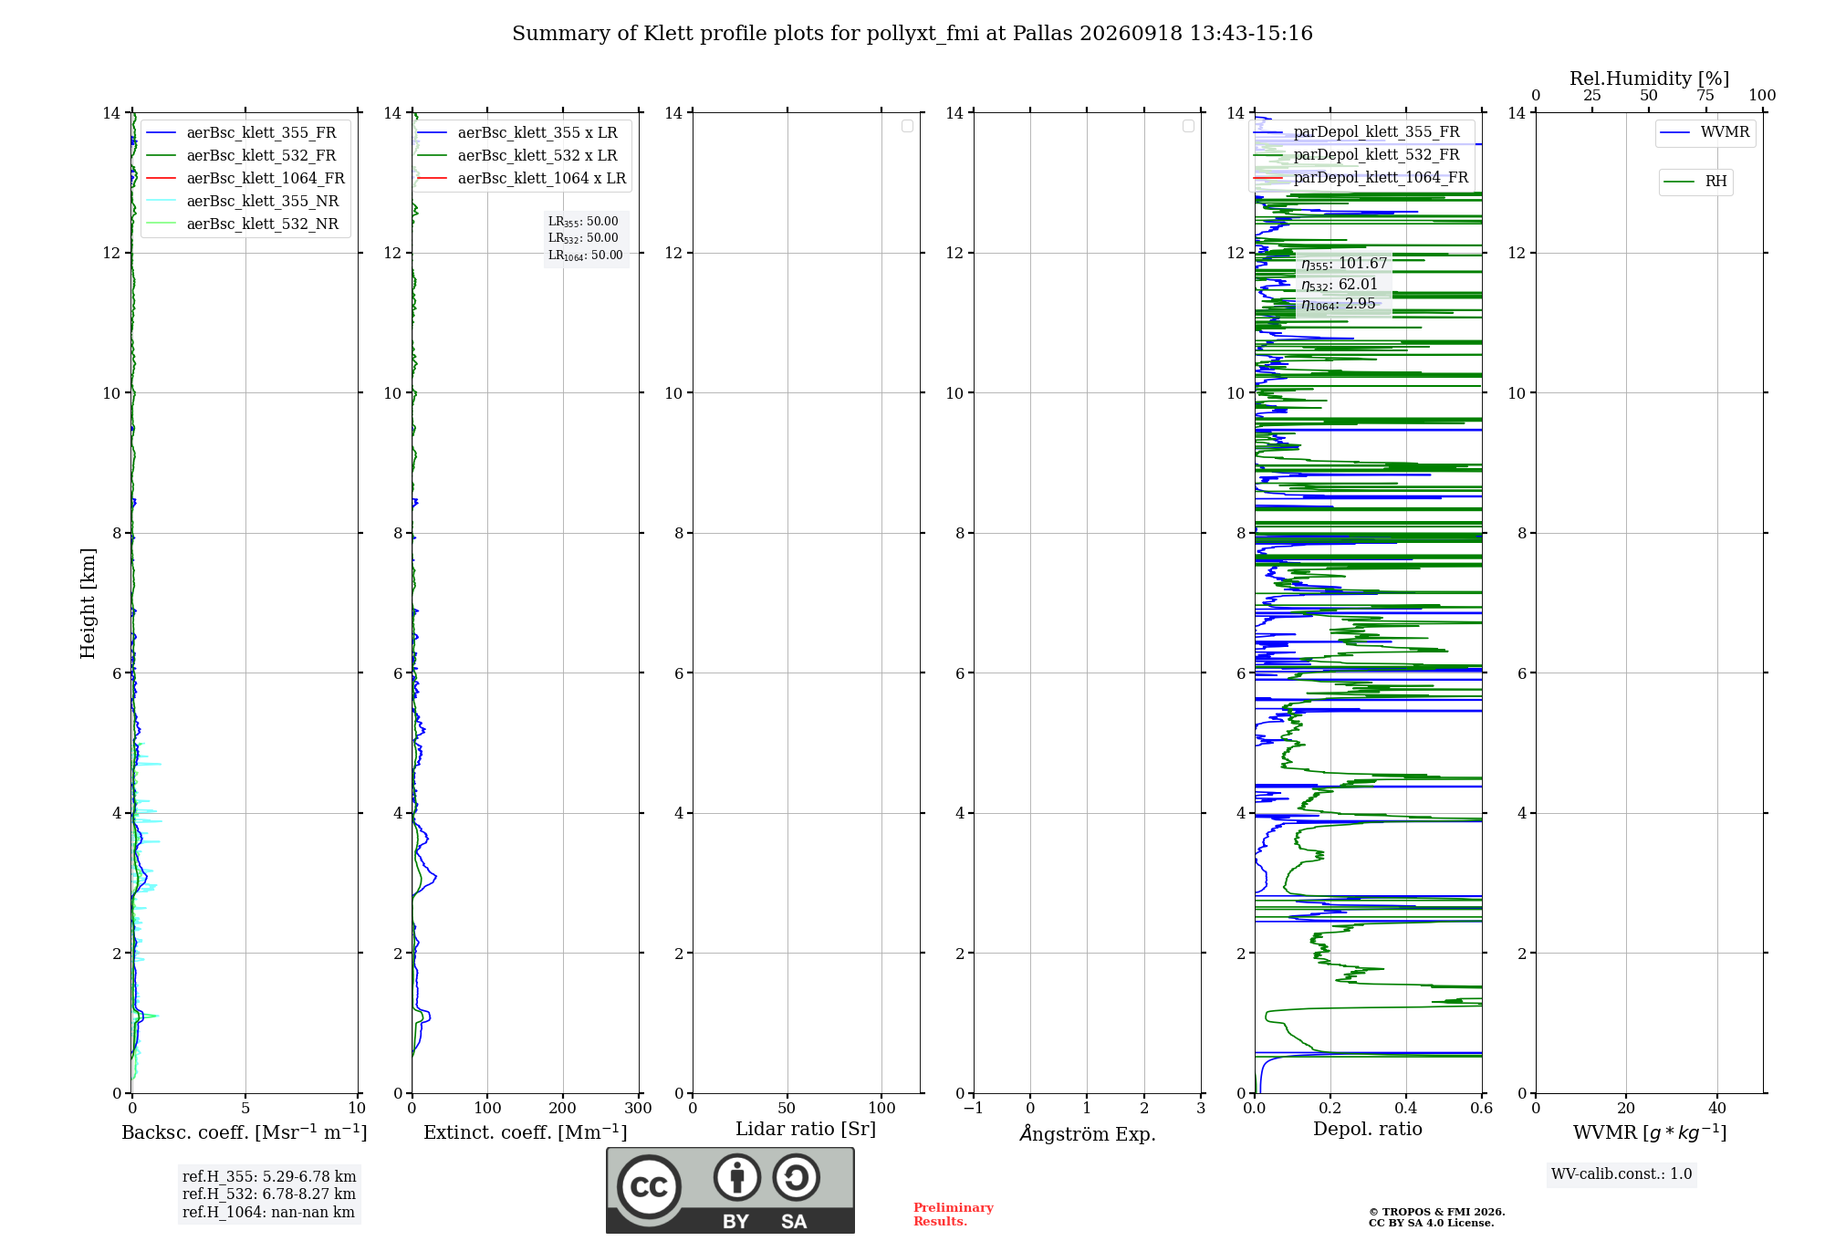Click the ref.H_355: 5.29-6.78 km text
The image size is (1825, 1241).
click(x=269, y=1177)
